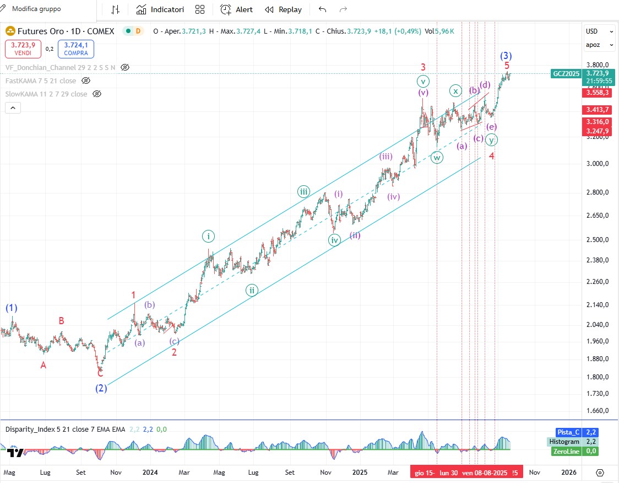
Task: Click the circled iii wave label
Action: coord(303,192)
